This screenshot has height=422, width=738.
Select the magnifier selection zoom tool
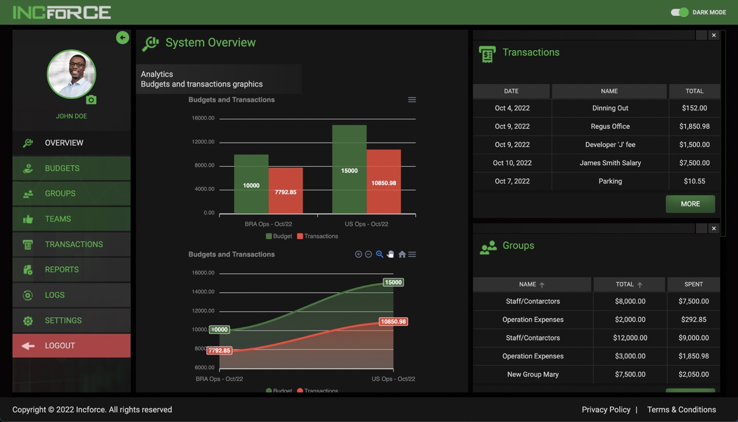point(379,254)
